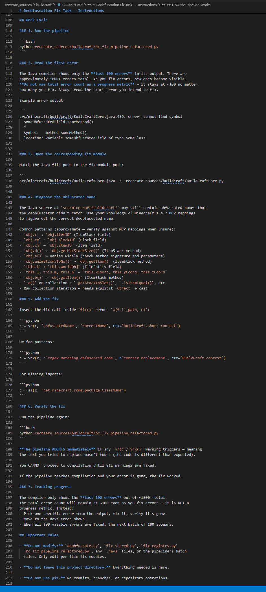This screenshot has height=592, width=266.
Task: Click '## Important Rules' heading
Action: (x=39, y=535)
